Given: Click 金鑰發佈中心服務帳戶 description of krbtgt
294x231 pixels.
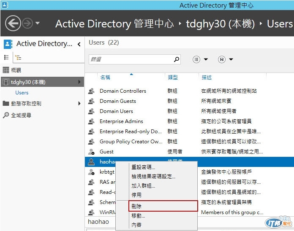Looking at the screenshot, I should tap(226, 172).
